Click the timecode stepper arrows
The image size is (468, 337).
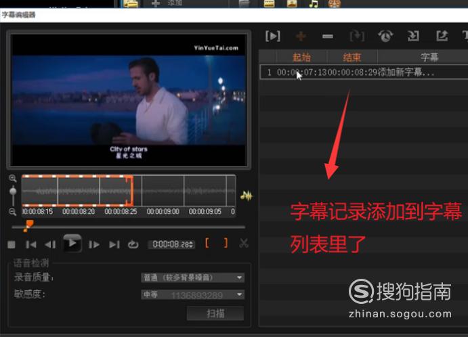tap(191, 245)
